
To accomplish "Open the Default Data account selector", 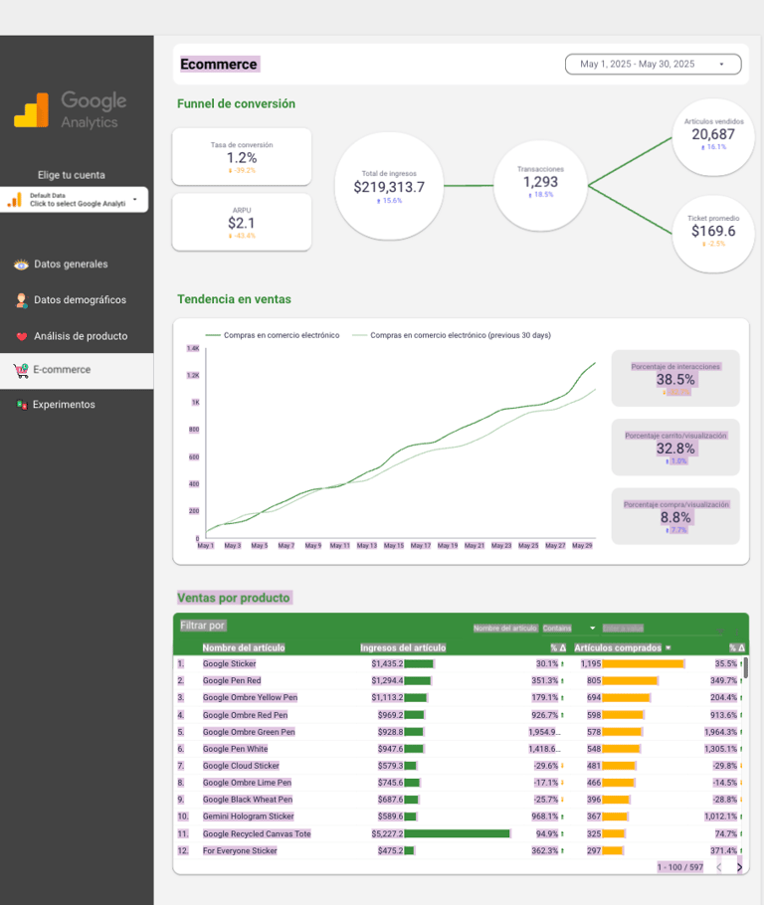I will [74, 200].
